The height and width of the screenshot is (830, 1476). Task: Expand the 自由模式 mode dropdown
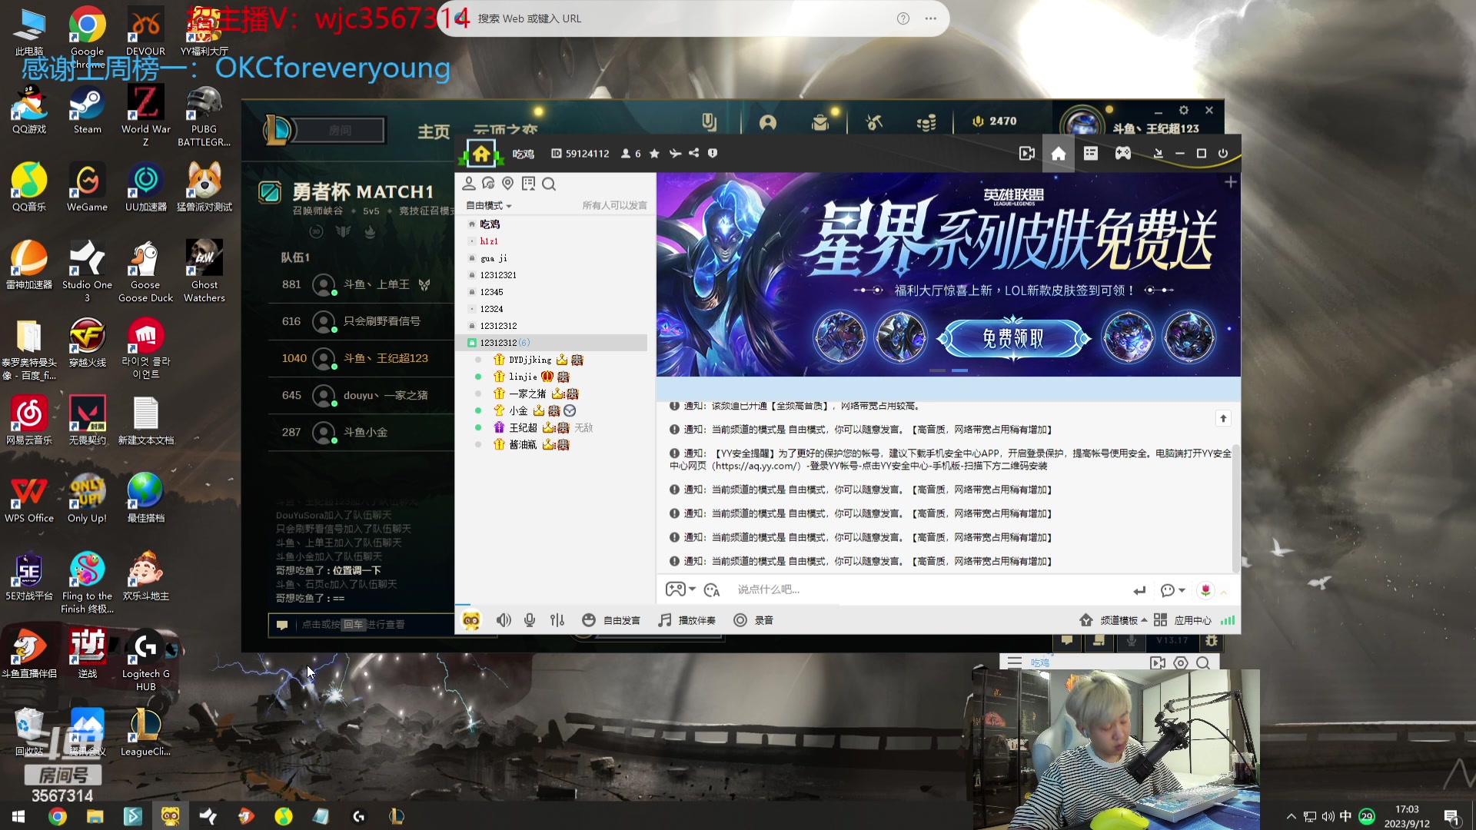coord(488,205)
